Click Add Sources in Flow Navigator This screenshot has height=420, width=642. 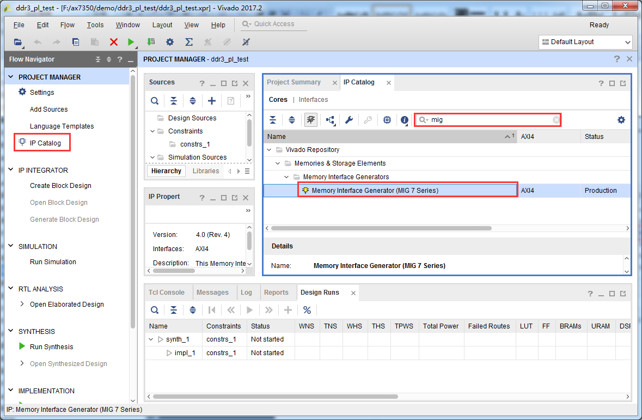pos(48,109)
